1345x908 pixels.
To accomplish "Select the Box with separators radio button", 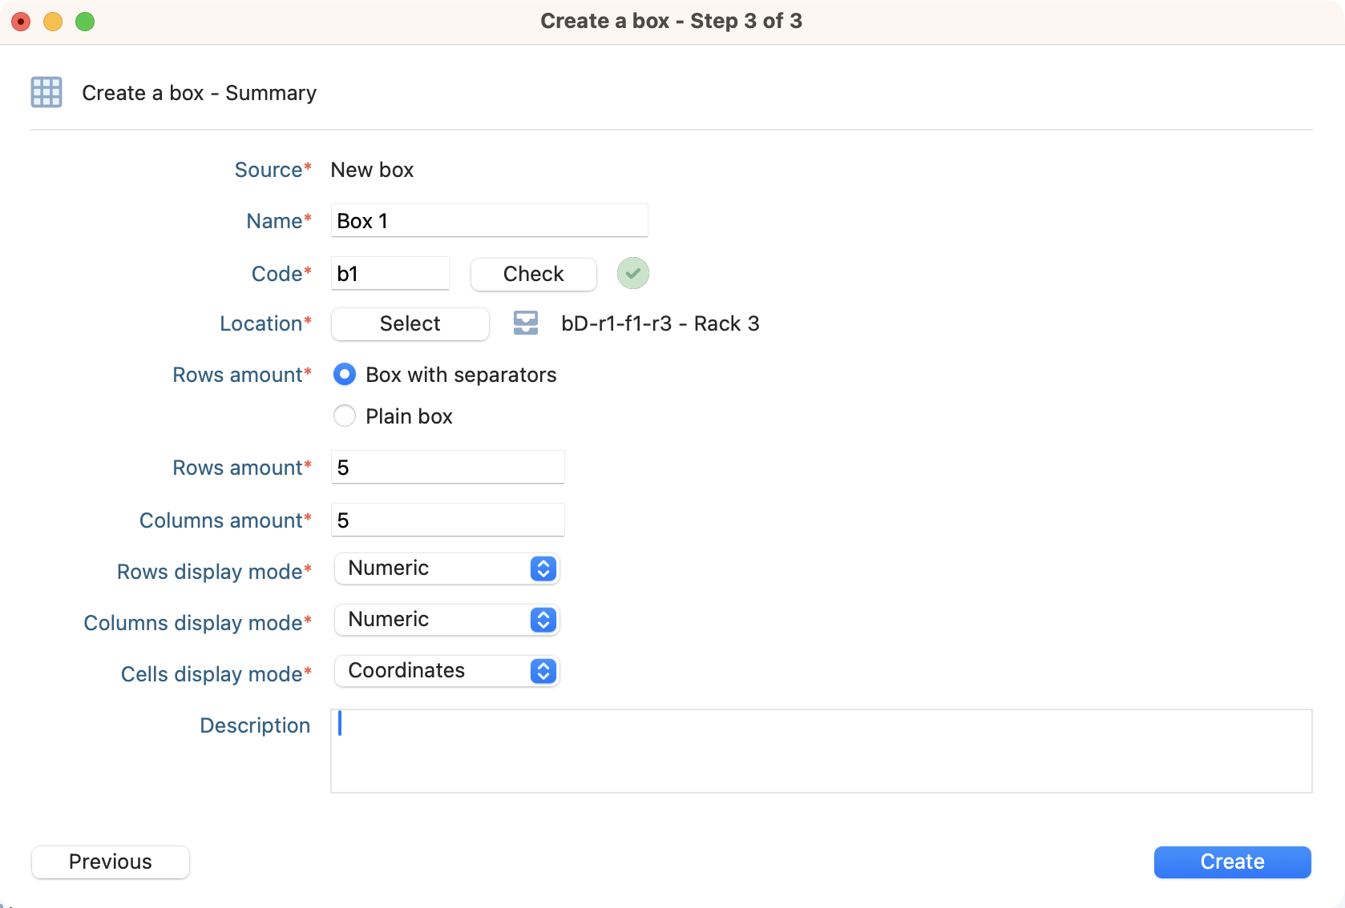I will 345,375.
